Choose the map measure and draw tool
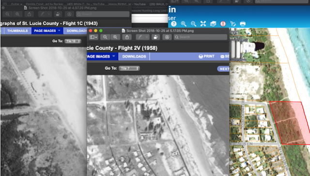This screenshot has width=310, height=176. click(x=233, y=24)
